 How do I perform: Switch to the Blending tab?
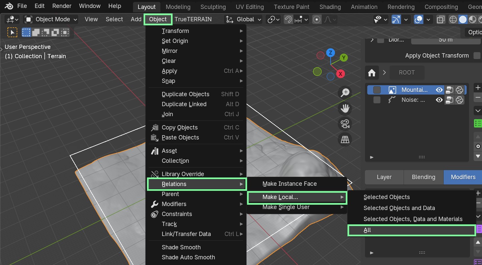423,177
